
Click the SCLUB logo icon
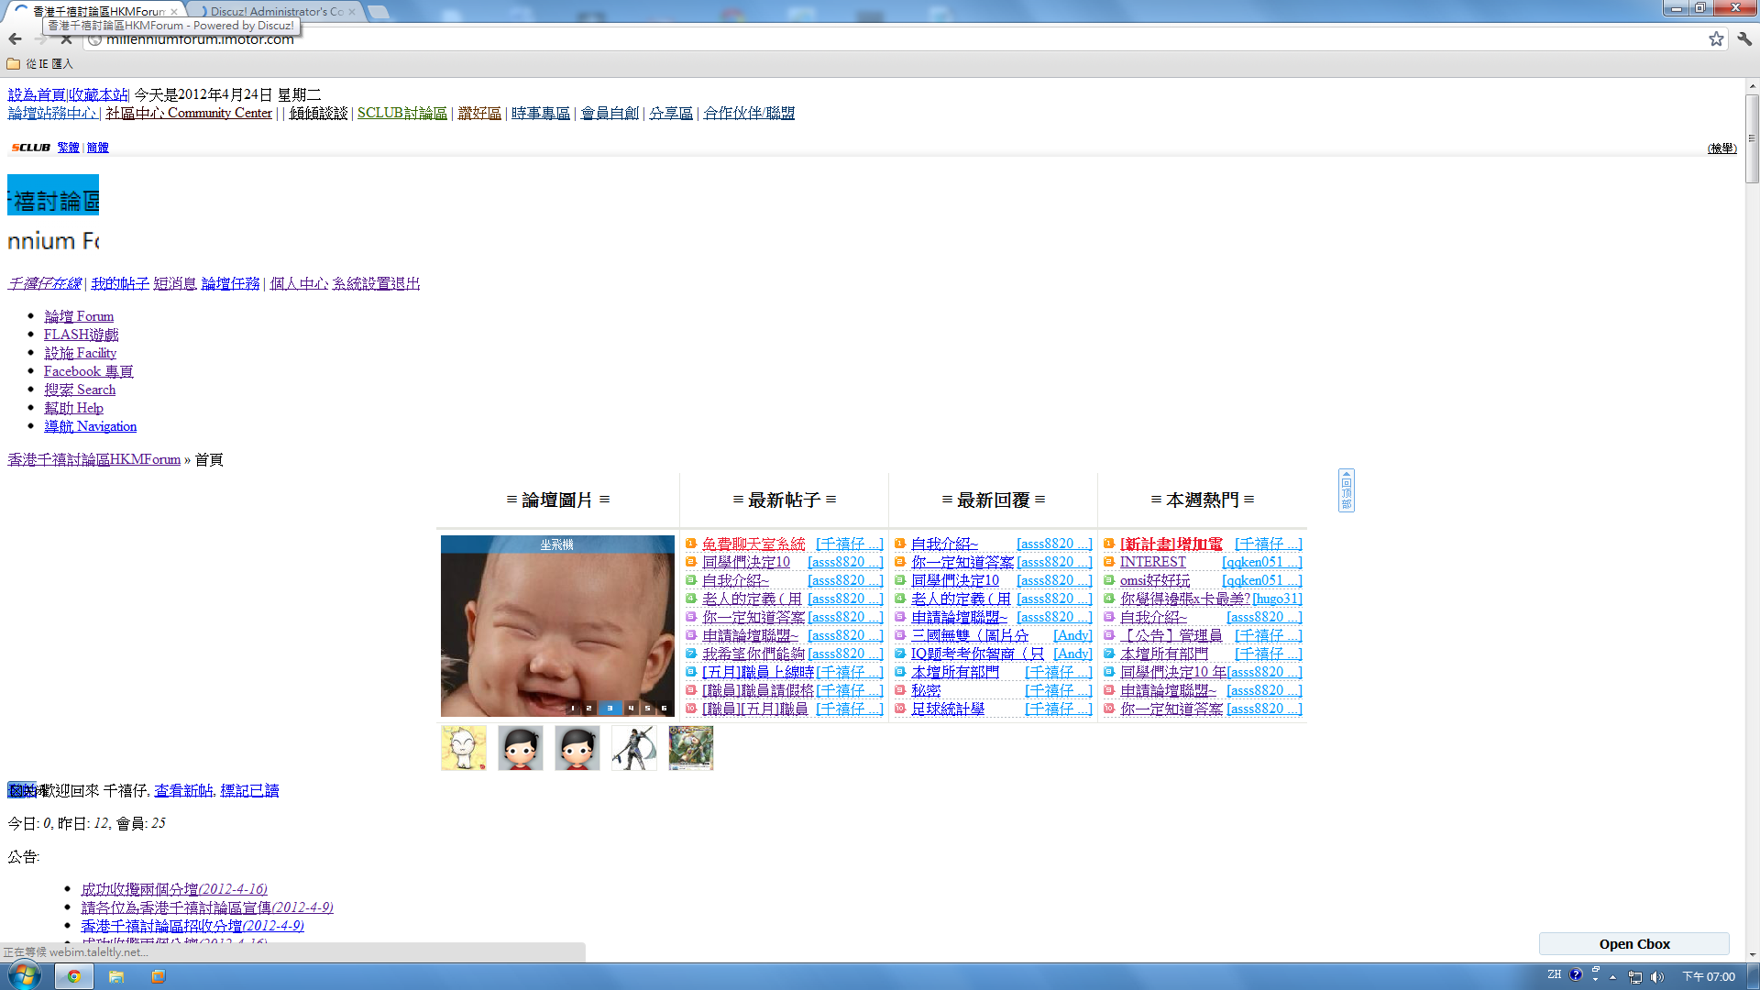coord(30,148)
